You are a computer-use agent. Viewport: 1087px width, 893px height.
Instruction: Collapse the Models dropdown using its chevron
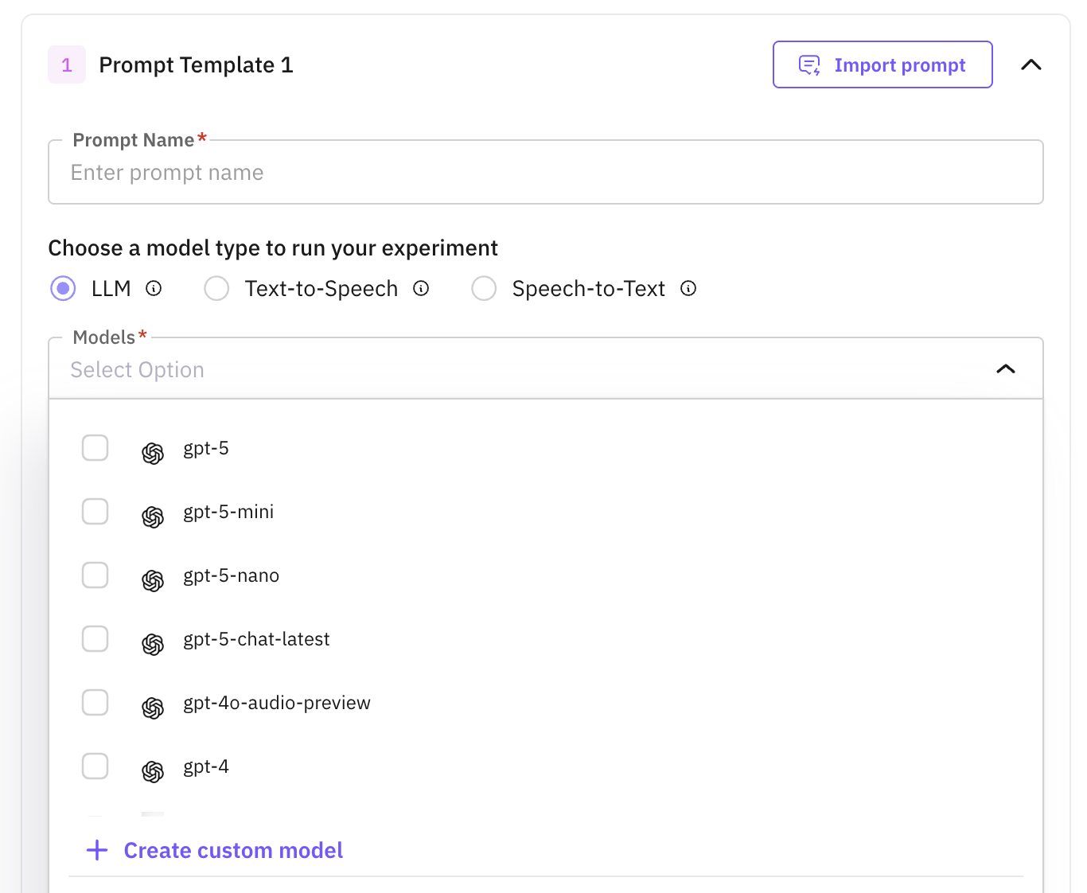[x=1005, y=369]
